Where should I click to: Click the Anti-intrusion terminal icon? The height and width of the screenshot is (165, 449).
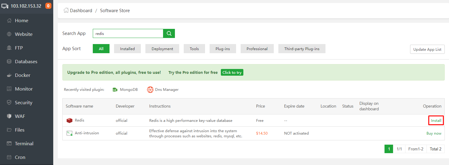(x=69, y=133)
